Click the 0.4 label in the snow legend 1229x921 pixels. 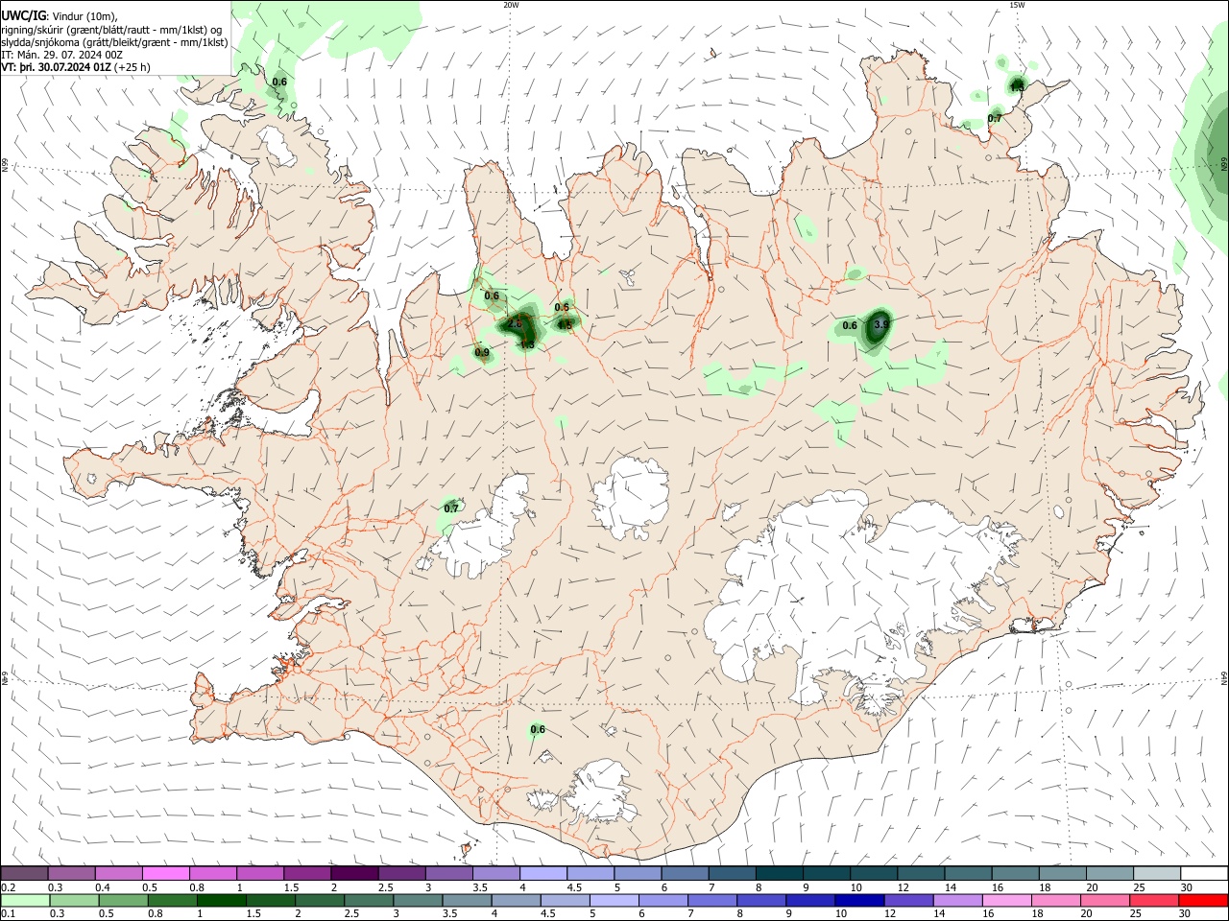[x=103, y=887]
